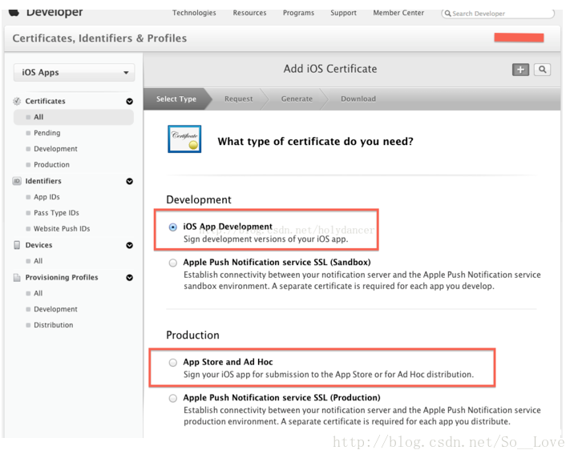
Task: Click the Provisioning Profiles document icon
Action: [x=17, y=277]
